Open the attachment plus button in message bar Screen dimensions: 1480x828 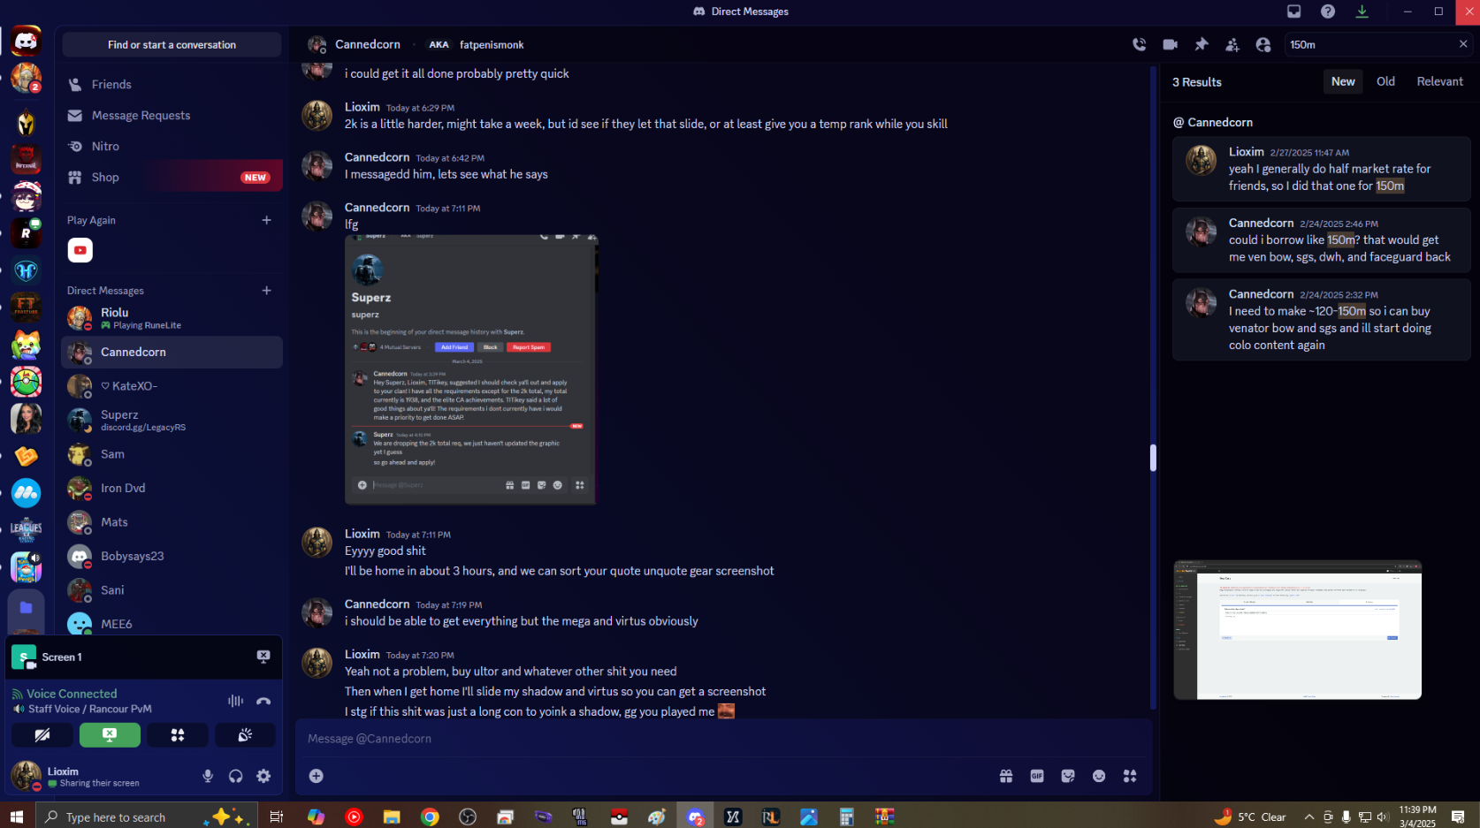tap(316, 776)
